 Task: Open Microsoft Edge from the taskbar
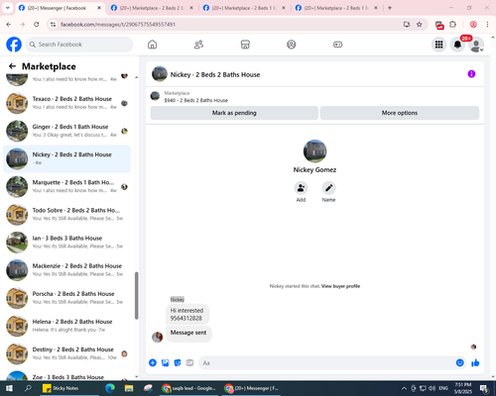tap(110, 388)
